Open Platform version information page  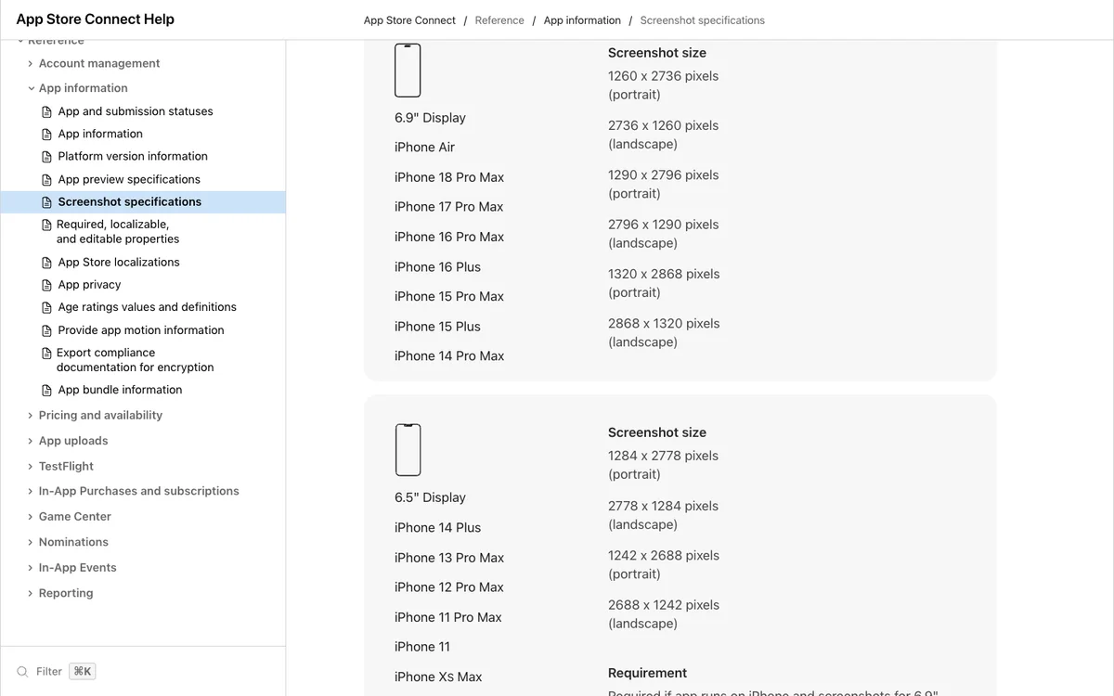133,157
